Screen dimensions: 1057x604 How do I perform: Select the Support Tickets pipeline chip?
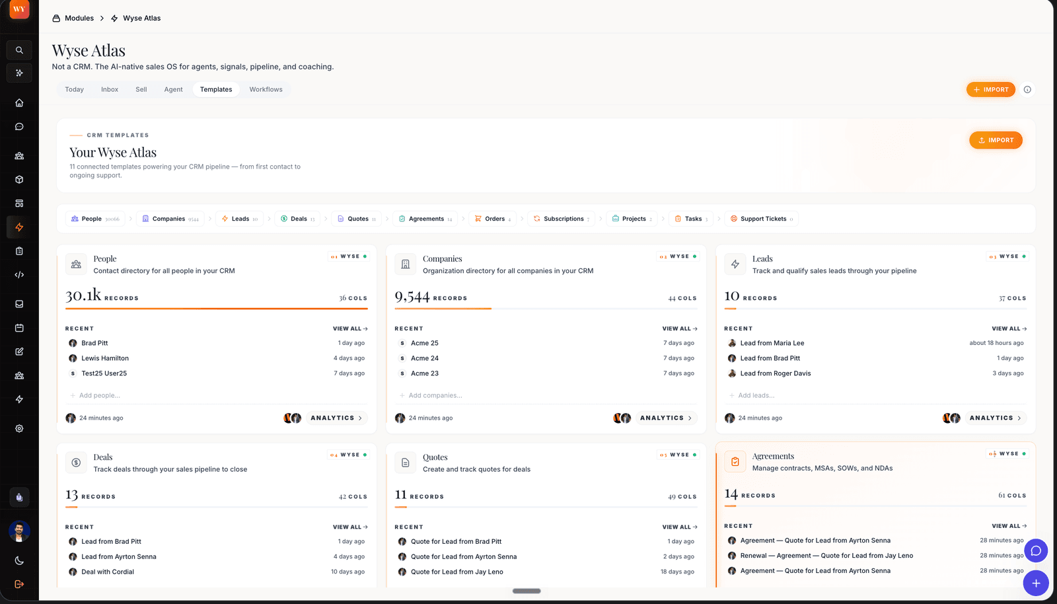coord(762,219)
